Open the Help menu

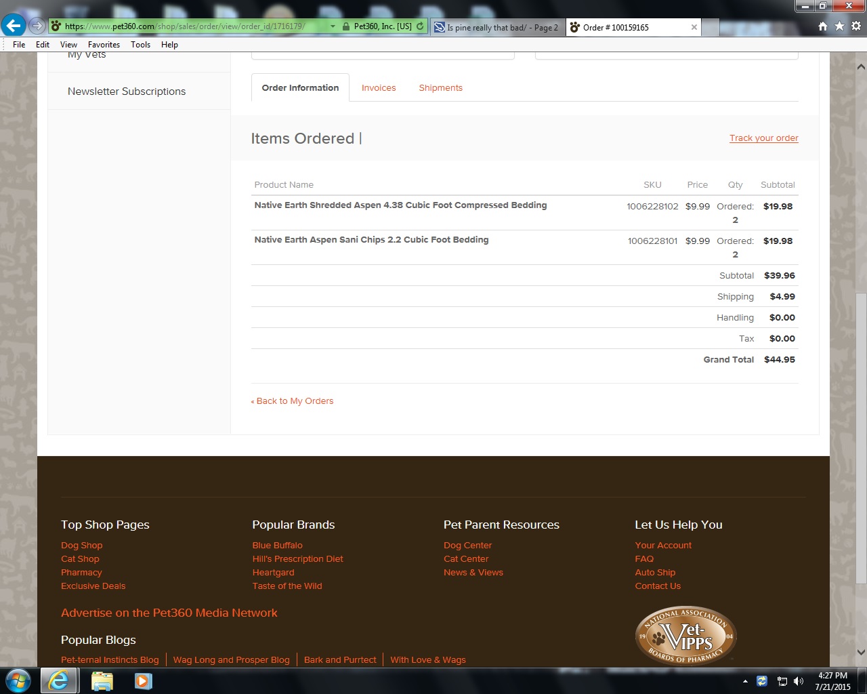169,45
